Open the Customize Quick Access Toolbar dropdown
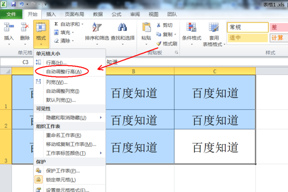Image resolution: width=288 pixels, height=192 pixels. point(46,4)
